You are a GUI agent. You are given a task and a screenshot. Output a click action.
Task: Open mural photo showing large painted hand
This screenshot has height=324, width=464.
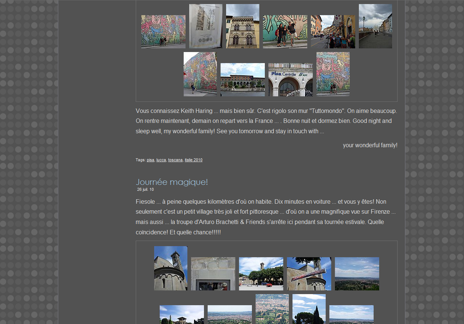[x=333, y=74]
